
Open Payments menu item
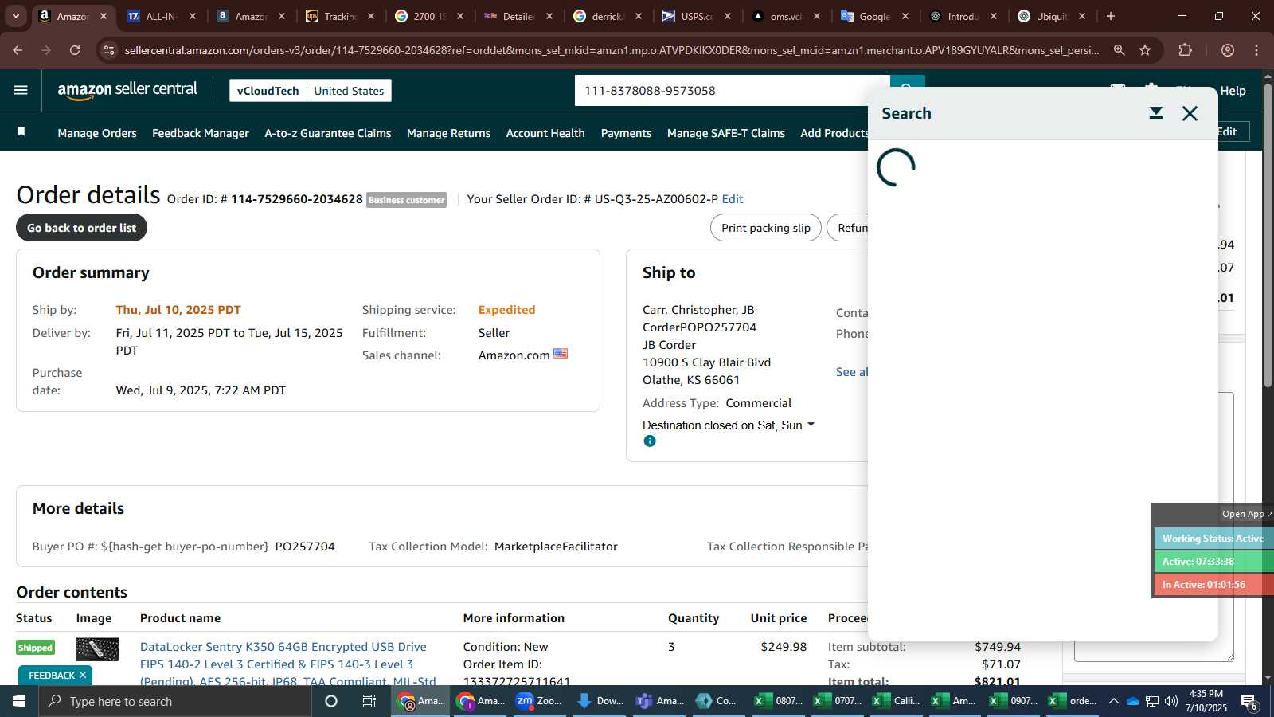pos(626,133)
